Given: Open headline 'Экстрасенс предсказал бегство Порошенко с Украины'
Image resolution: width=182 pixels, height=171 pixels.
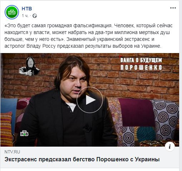Looking at the screenshot, I should tap(82, 160).
